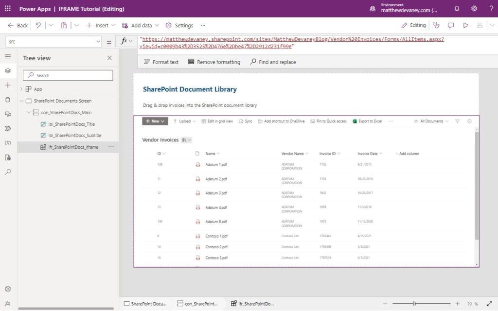The height and width of the screenshot is (311, 498).
Task: Open the Search pane magnifier in left rail
Action: pyautogui.click(x=7, y=171)
